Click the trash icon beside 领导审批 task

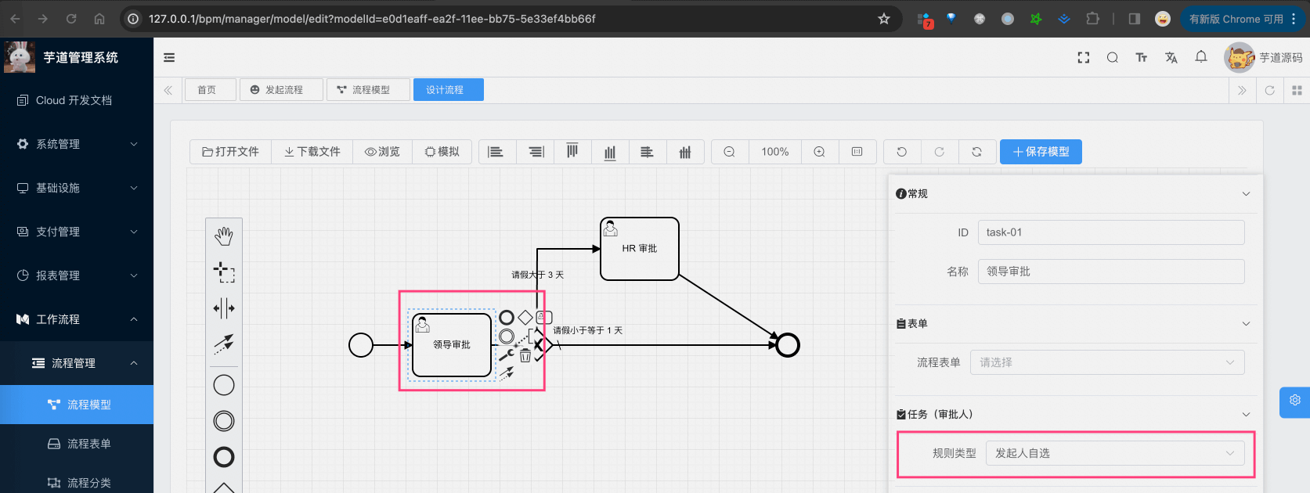525,356
